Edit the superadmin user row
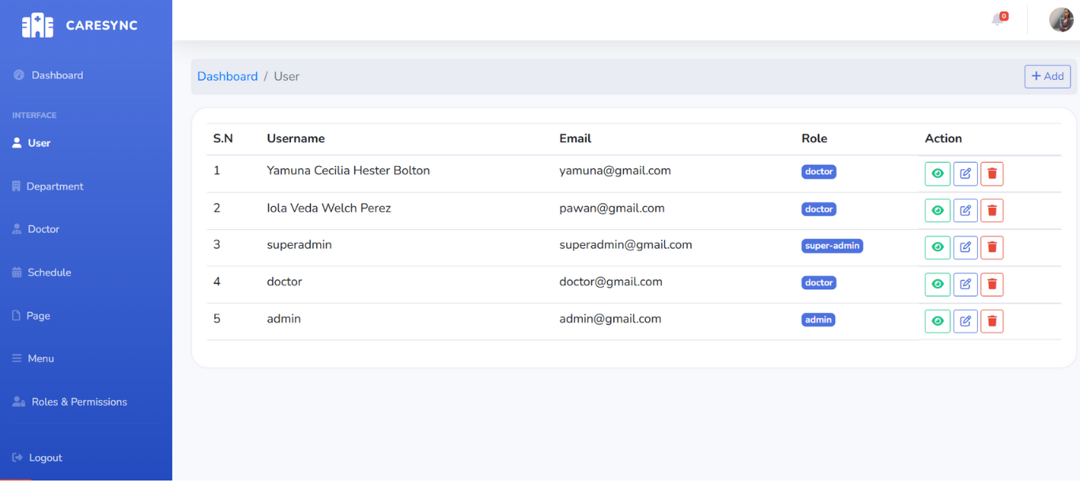The width and height of the screenshot is (1080, 490). pyautogui.click(x=965, y=247)
